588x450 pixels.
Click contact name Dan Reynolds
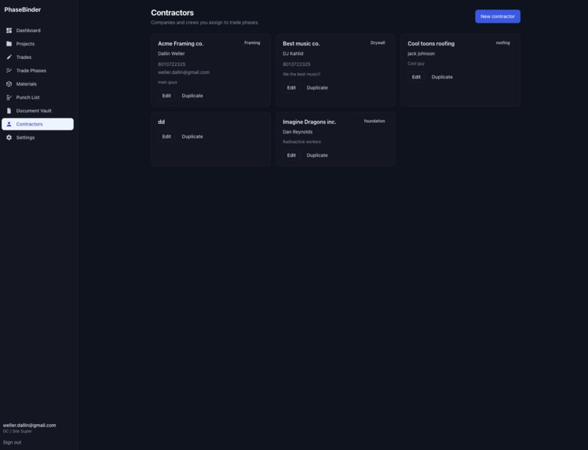click(298, 132)
